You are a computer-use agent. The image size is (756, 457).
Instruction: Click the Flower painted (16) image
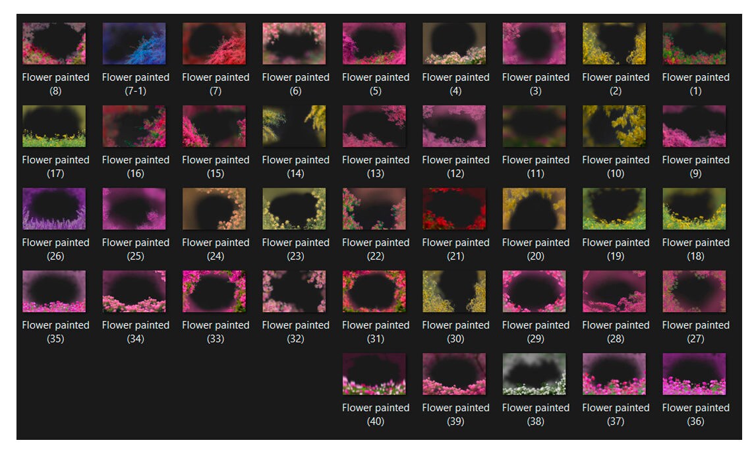click(x=134, y=126)
